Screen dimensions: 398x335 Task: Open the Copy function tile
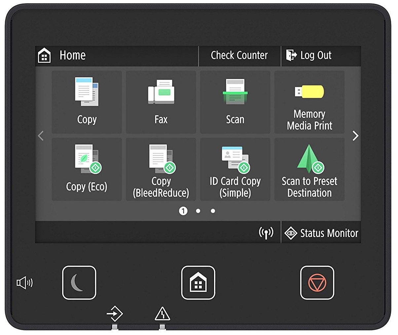[x=87, y=102]
